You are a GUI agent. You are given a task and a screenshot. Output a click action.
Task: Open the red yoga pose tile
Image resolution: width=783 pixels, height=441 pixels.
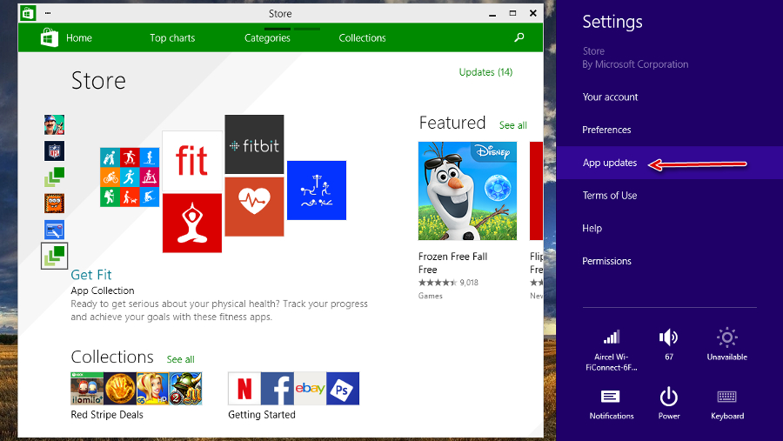(191, 224)
